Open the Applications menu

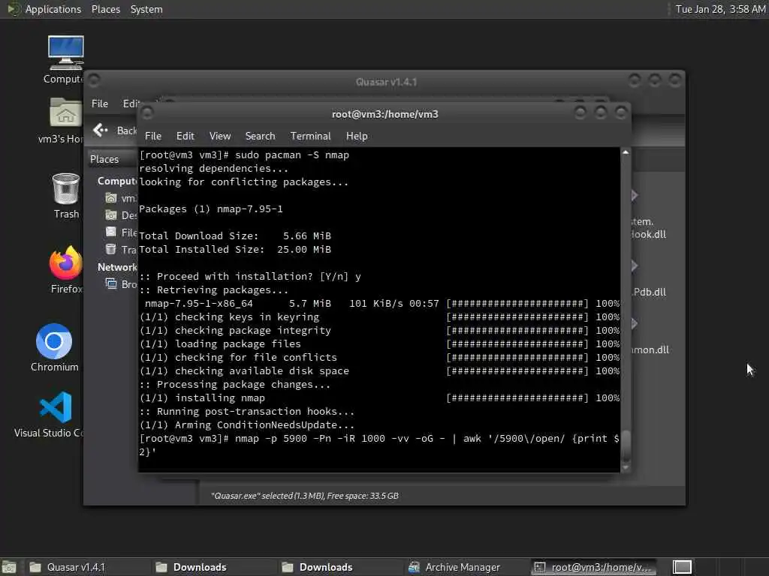click(53, 9)
